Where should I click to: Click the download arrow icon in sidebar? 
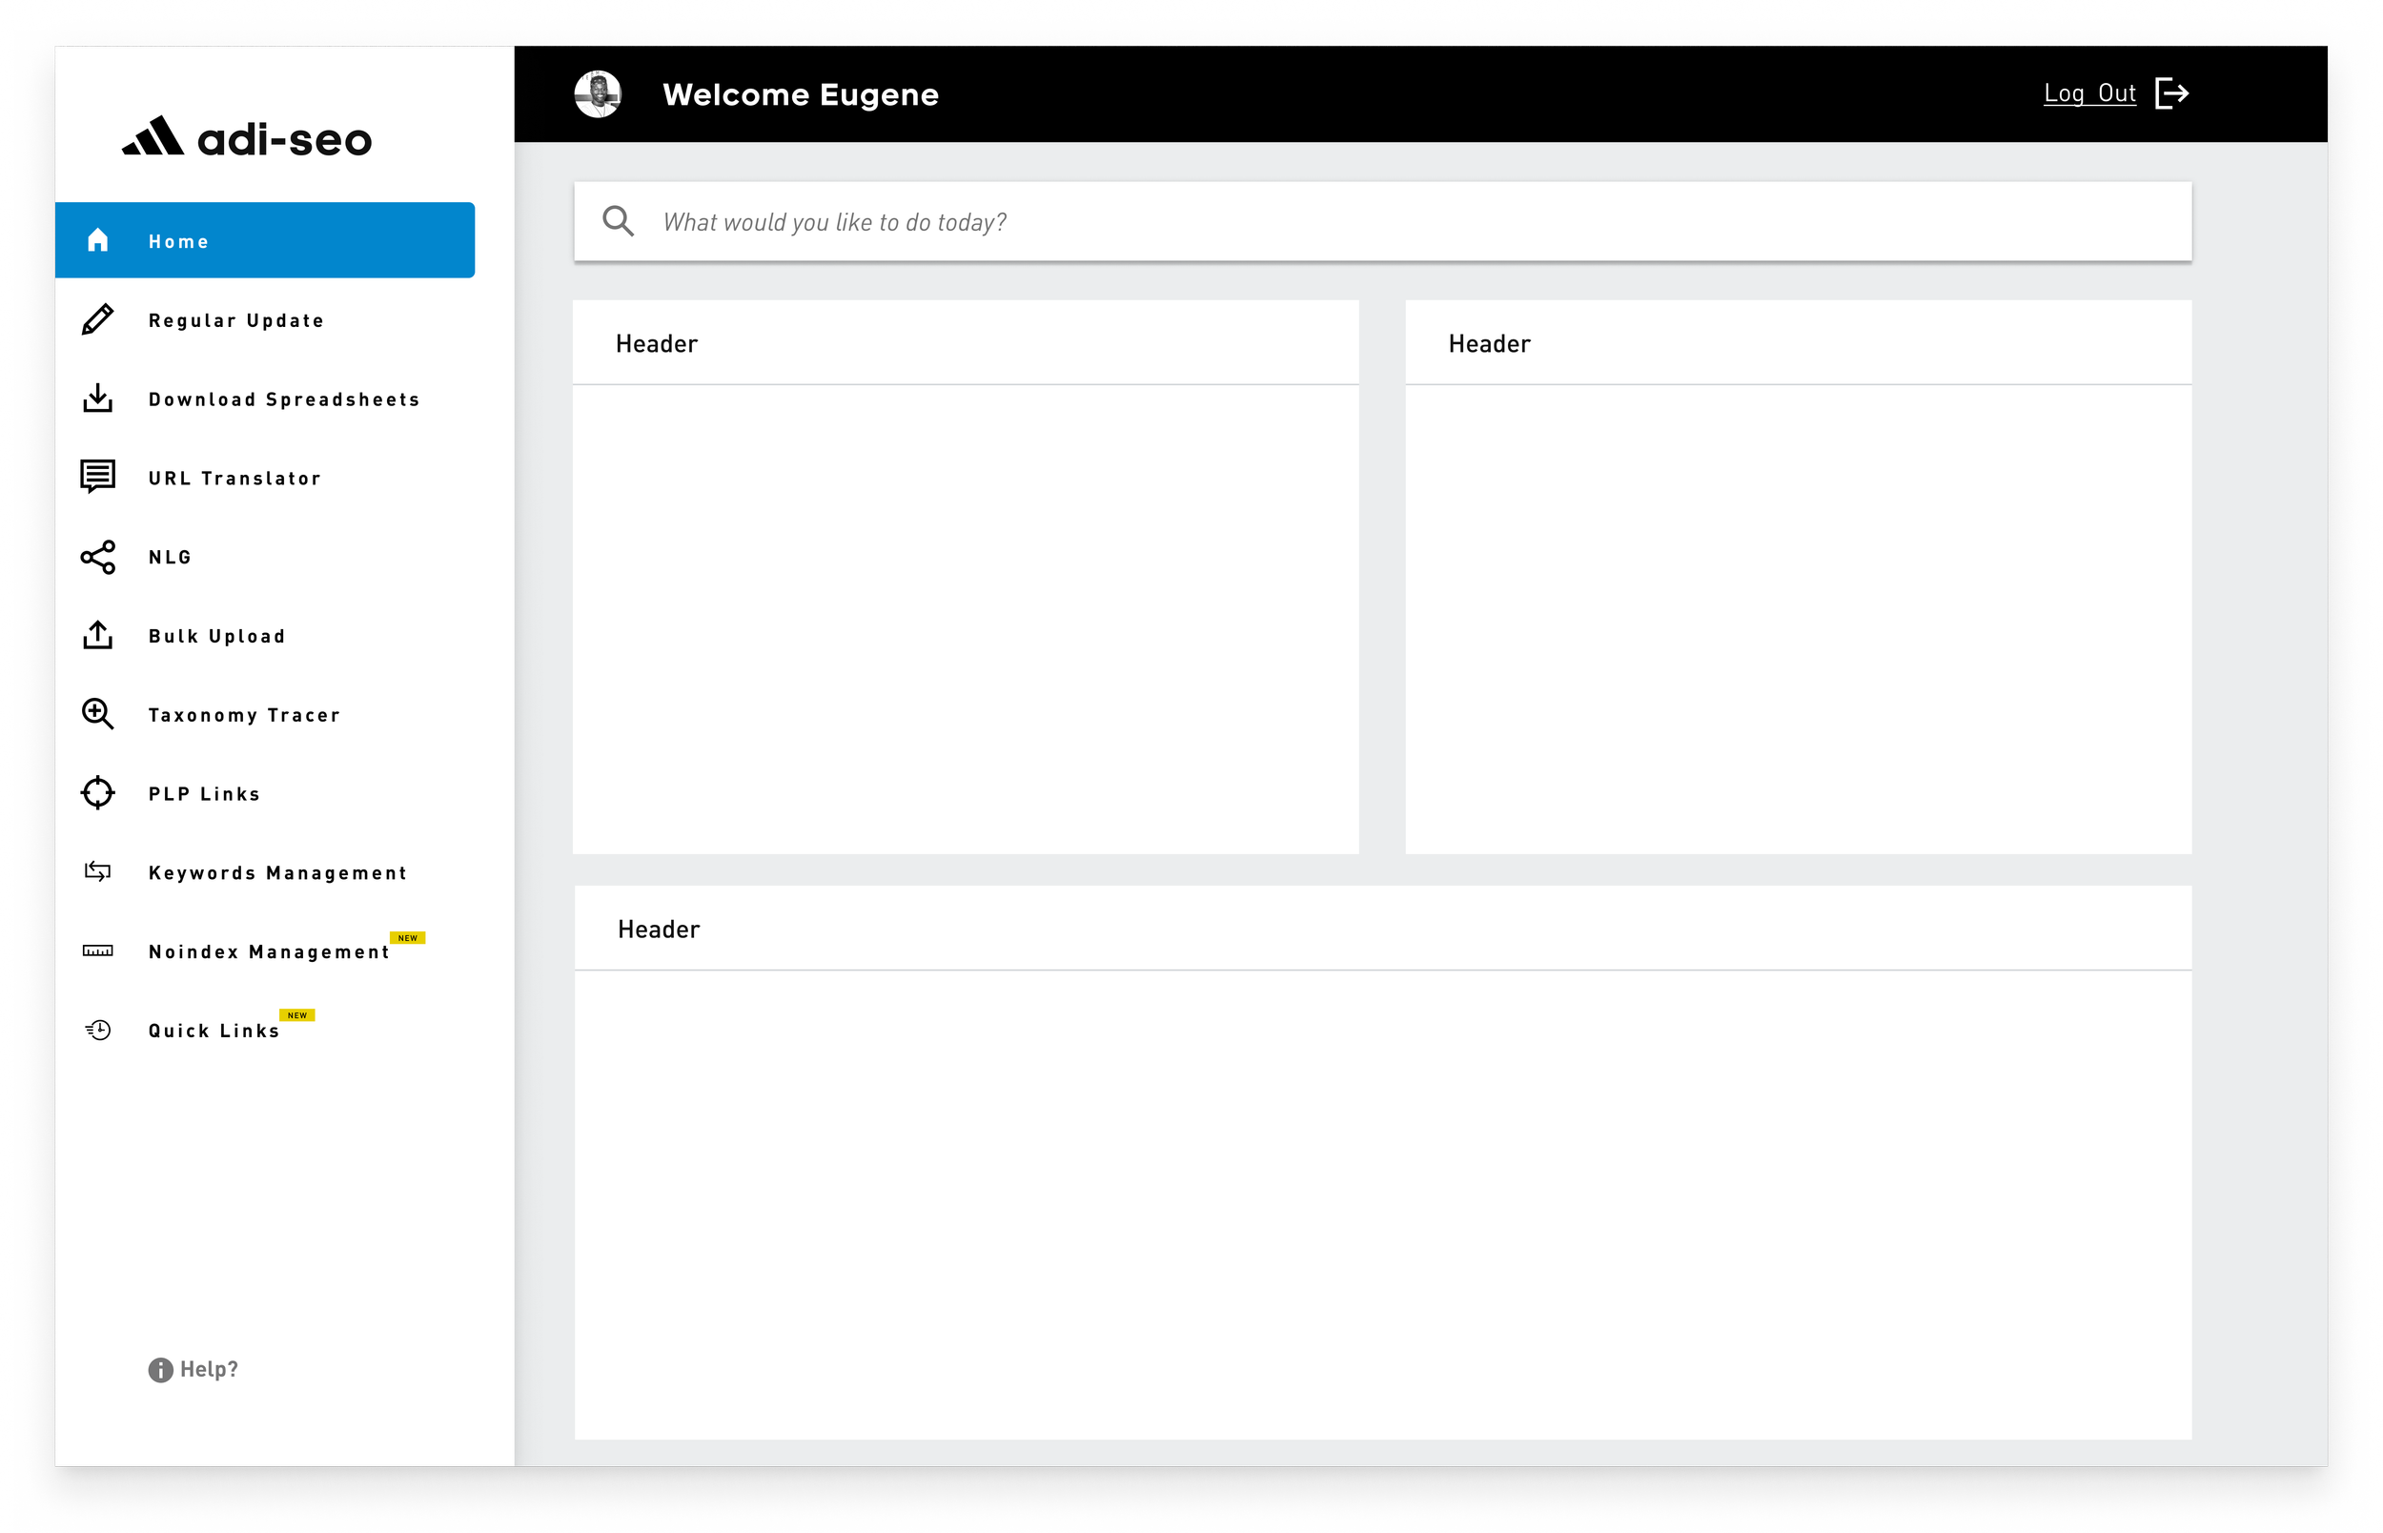click(x=97, y=399)
